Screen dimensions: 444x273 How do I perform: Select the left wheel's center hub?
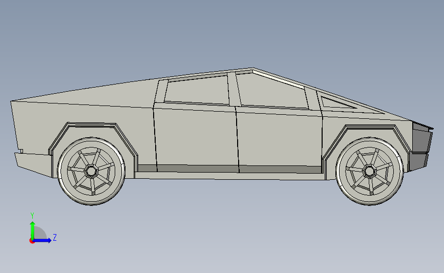91,171
